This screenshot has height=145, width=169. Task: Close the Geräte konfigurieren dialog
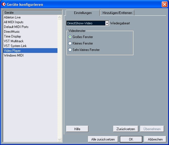click(165, 4)
